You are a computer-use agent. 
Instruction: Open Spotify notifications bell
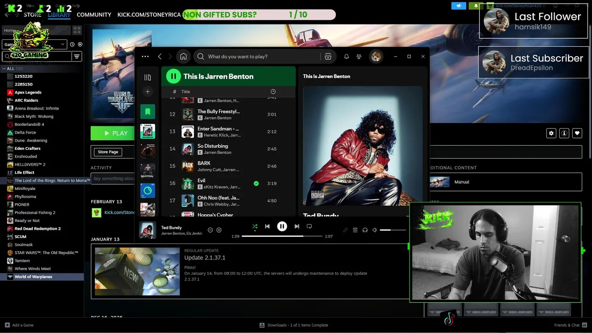pyautogui.click(x=346, y=56)
